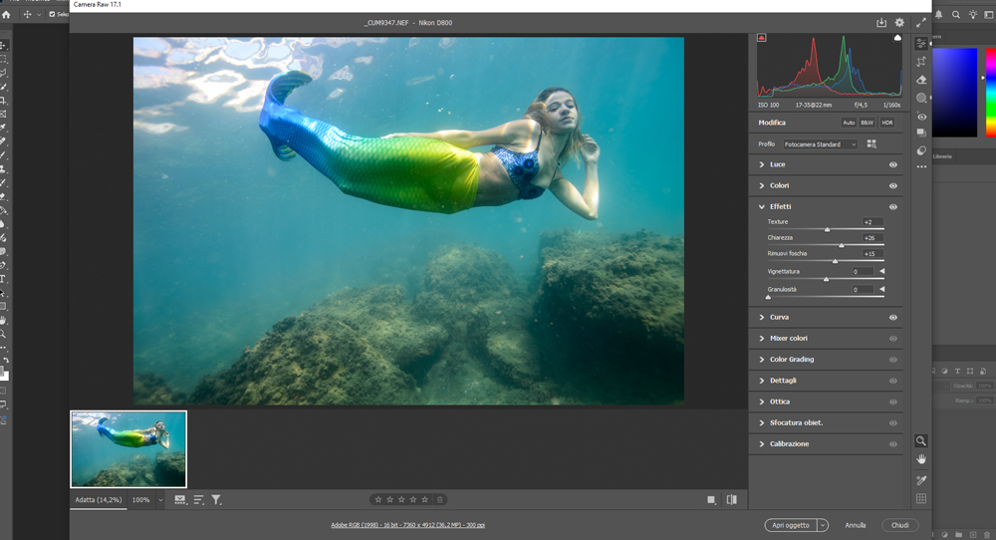996x540 pixels.
Task: Open the Profilo dropdown
Action: [x=820, y=144]
